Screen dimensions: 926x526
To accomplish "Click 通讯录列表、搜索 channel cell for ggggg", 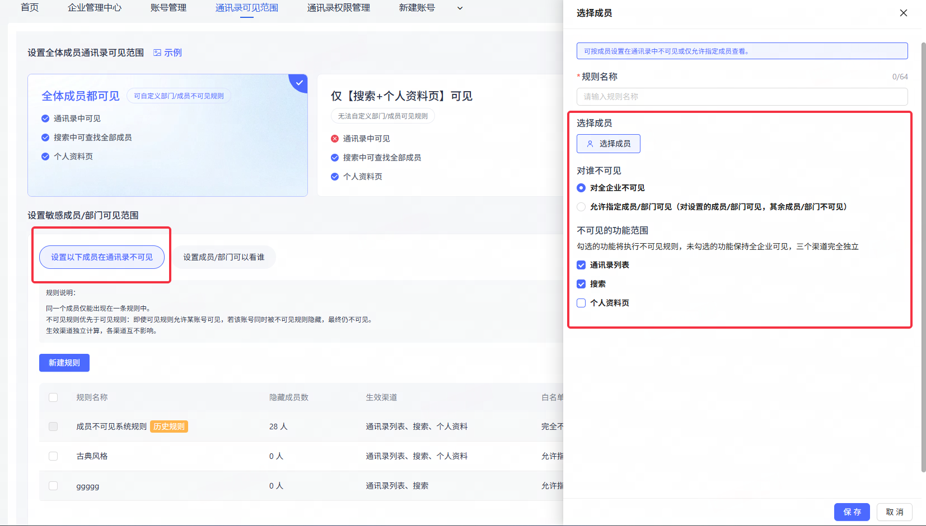I will click(397, 486).
